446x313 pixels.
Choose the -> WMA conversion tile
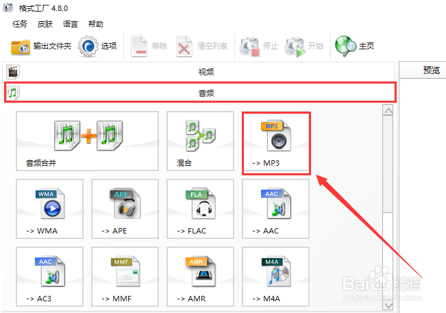click(x=50, y=209)
